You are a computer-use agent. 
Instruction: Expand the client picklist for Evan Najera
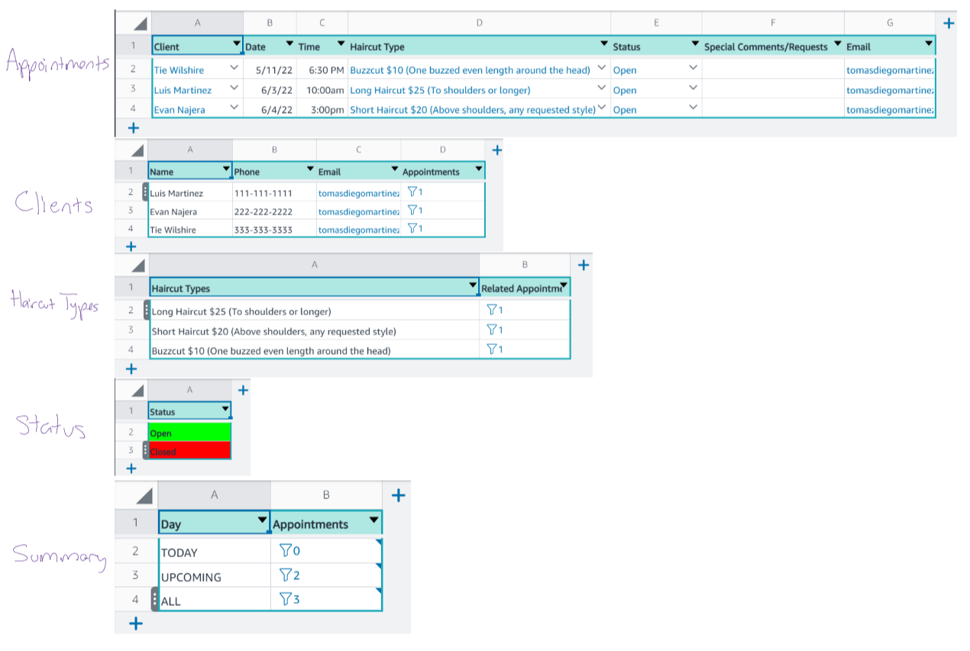(x=234, y=108)
